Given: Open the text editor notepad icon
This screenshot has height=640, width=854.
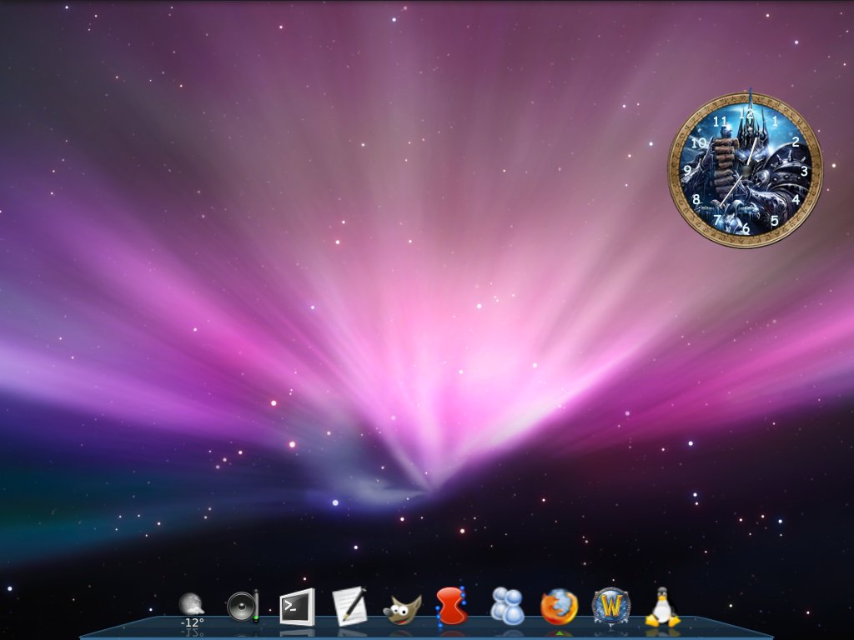Looking at the screenshot, I should 349,606.
